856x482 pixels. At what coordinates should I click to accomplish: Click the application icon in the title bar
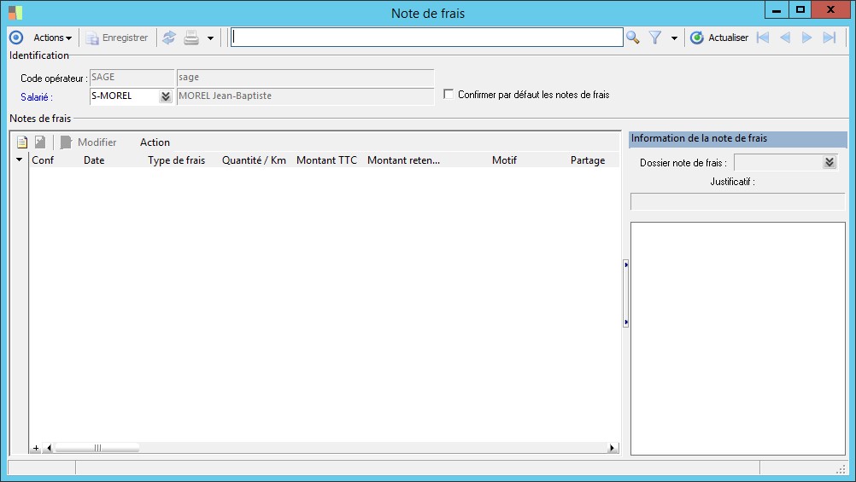15,12
